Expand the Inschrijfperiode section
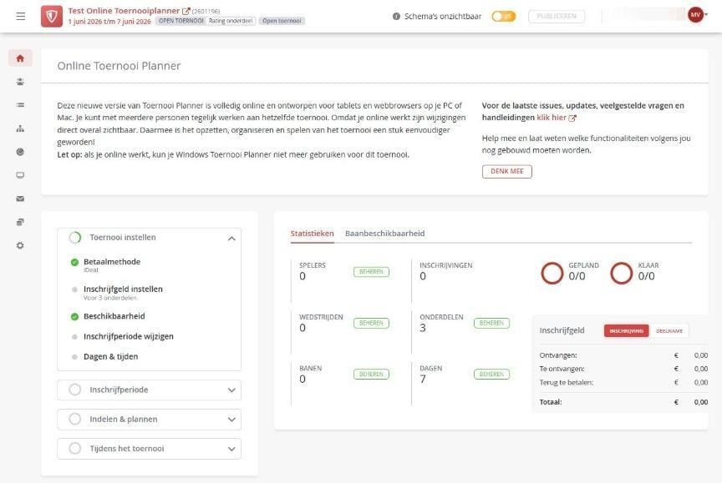This screenshot has height=483, width=722. pyautogui.click(x=150, y=390)
